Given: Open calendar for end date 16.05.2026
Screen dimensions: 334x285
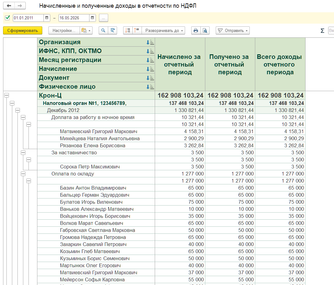Looking at the screenshot, I should coord(92,18).
